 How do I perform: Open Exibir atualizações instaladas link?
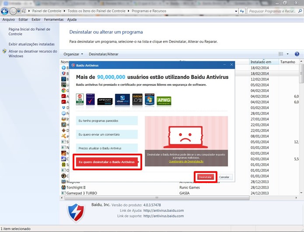pos(31,44)
